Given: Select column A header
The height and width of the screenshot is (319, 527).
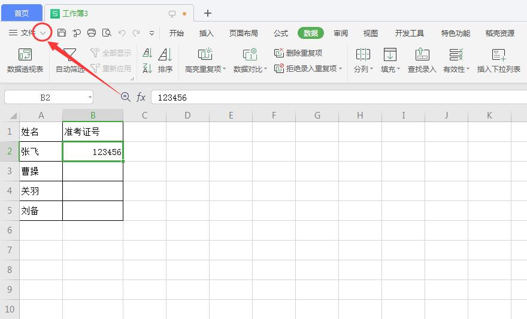Looking at the screenshot, I should coord(41,116).
